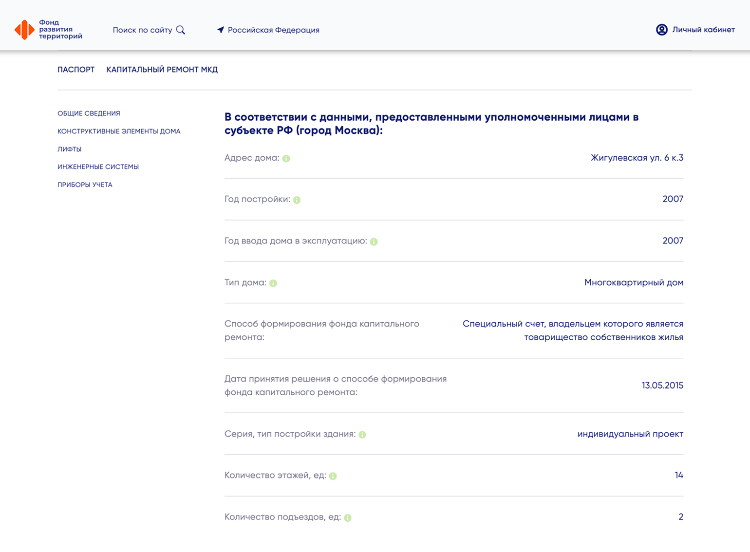Open the profile icon near Личный кабинет

(x=661, y=30)
